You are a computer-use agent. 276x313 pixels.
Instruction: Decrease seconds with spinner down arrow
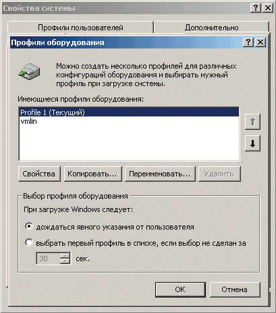tap(65, 261)
